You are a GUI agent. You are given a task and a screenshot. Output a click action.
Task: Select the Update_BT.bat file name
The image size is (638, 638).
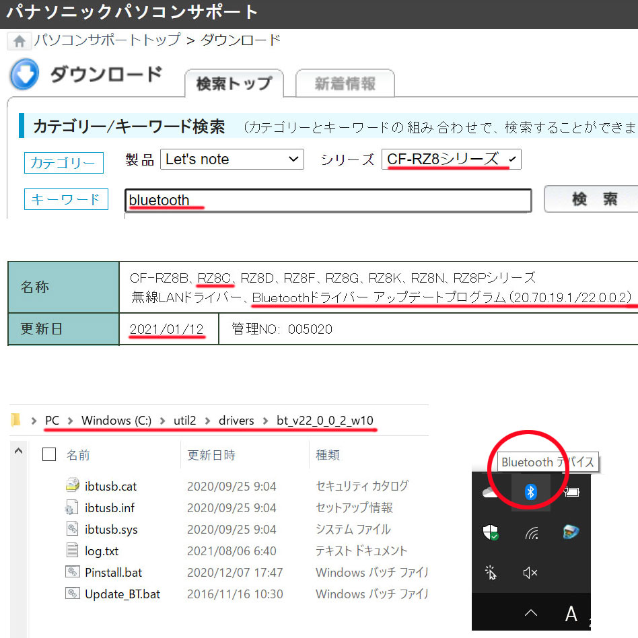tap(122, 594)
